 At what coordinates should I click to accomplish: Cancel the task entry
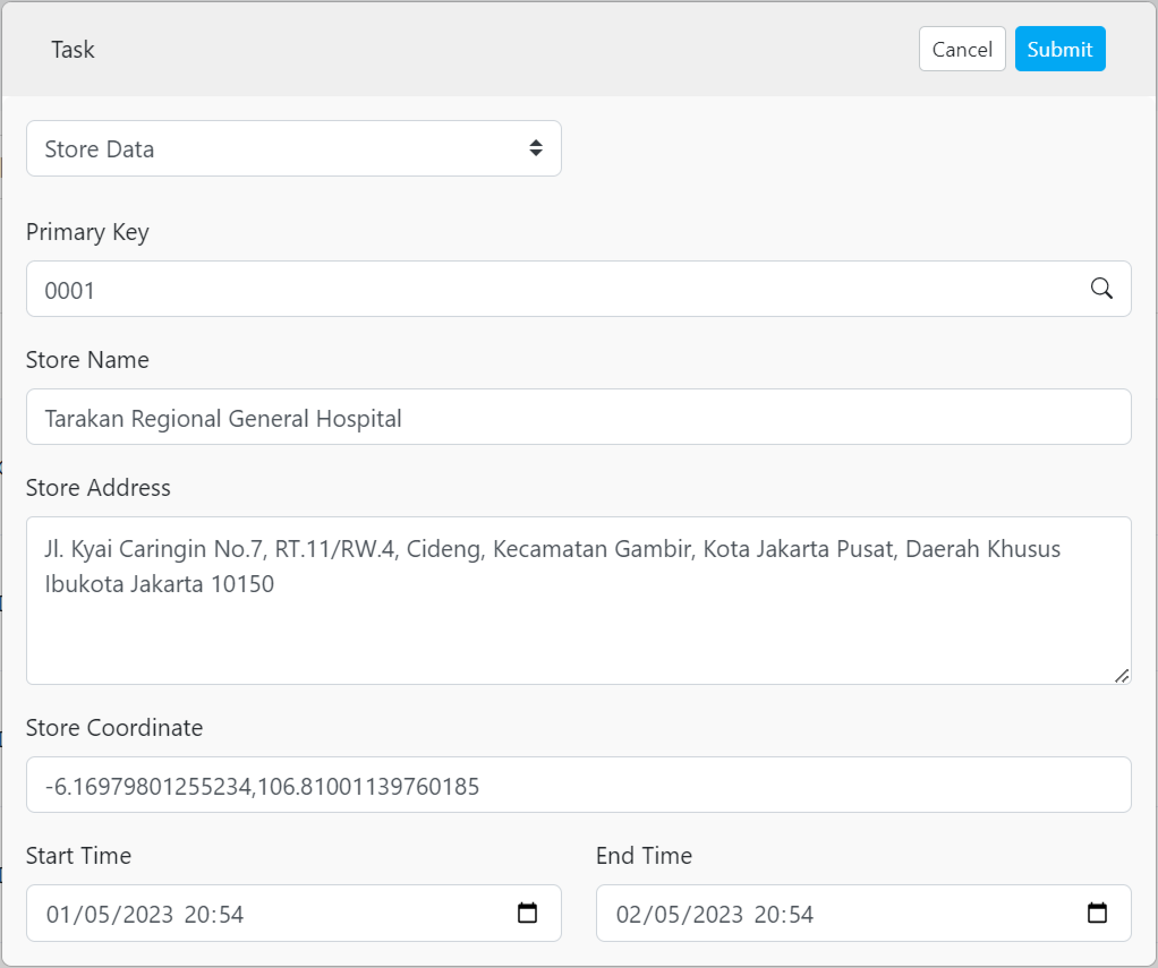961,49
